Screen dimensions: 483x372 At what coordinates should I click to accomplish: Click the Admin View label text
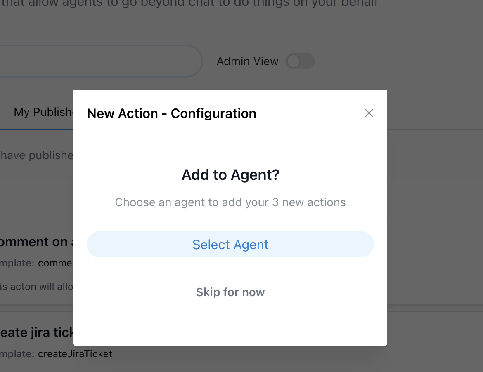coord(247,61)
